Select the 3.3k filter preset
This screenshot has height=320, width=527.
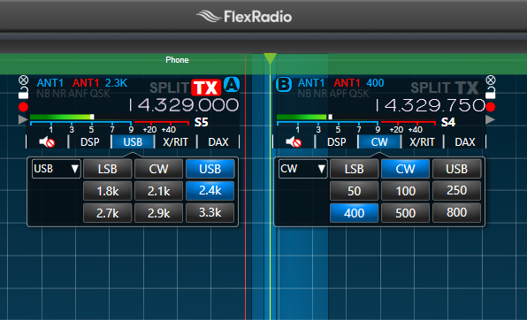pos(210,213)
